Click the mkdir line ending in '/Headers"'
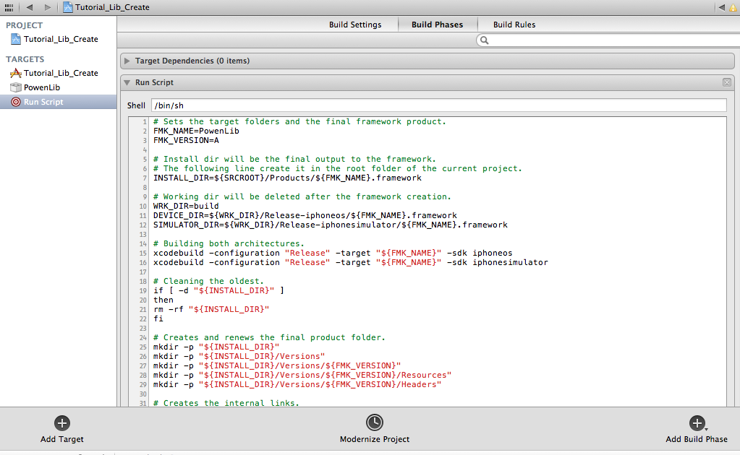 297,385
